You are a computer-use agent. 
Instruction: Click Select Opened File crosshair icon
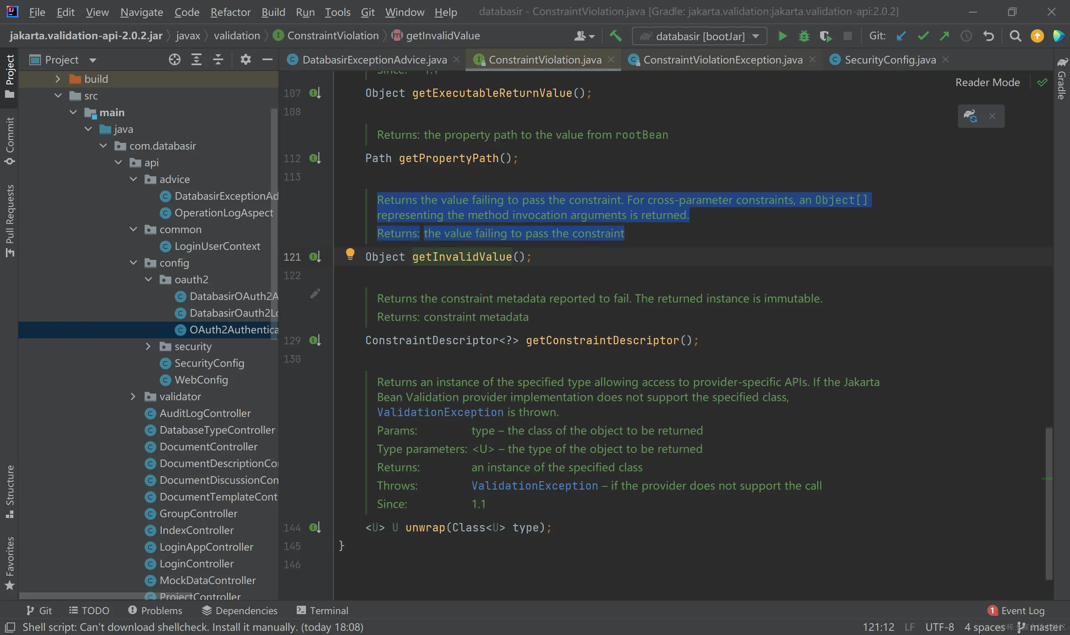(x=174, y=59)
